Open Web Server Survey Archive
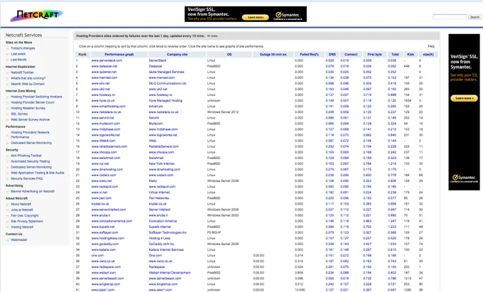The height and width of the screenshot is (292, 483). [30, 119]
